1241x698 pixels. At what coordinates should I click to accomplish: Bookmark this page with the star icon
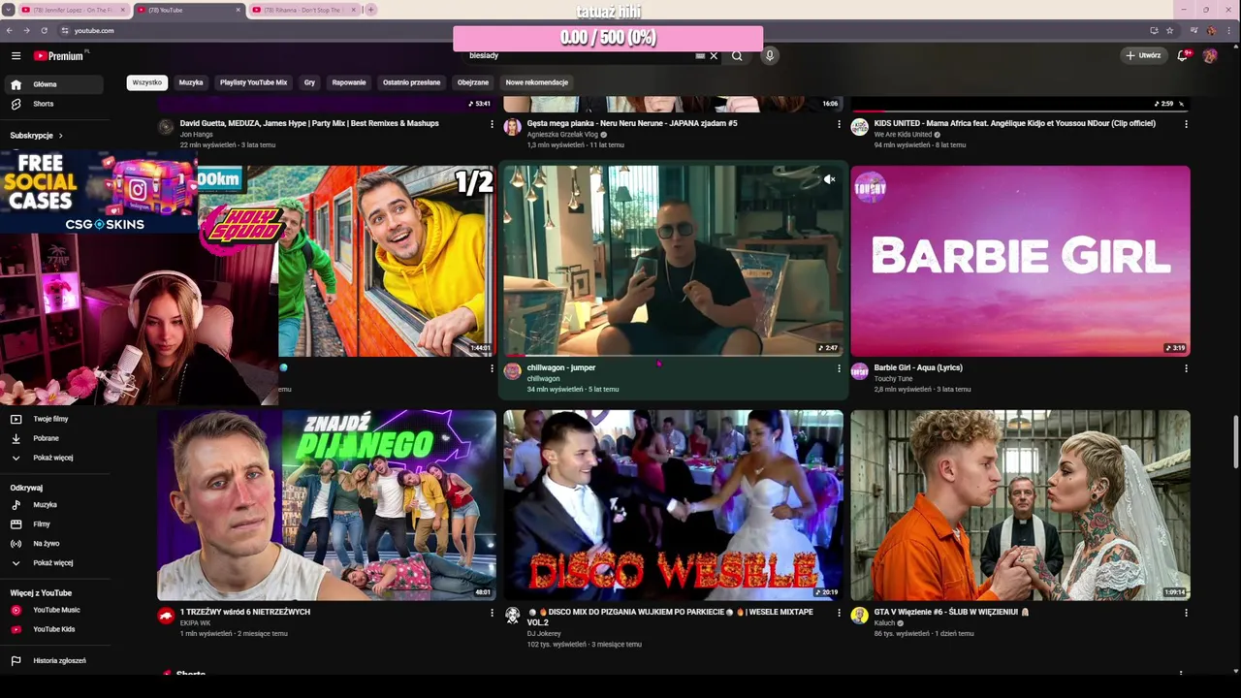coord(1170,30)
